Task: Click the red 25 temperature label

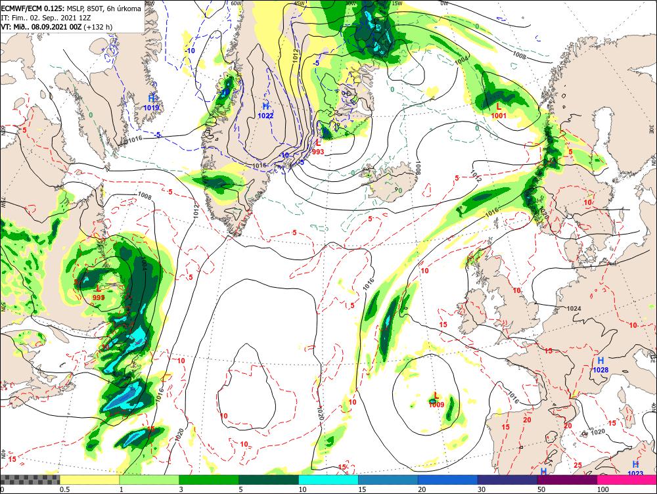Action: [x=578, y=465]
